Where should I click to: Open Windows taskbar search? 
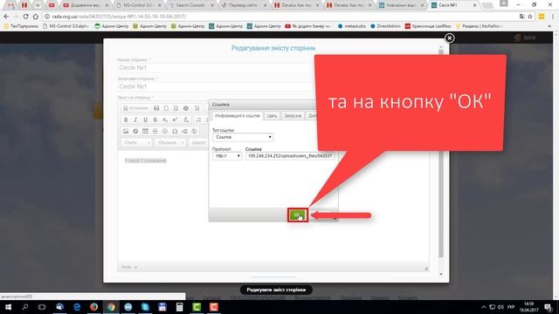25,307
